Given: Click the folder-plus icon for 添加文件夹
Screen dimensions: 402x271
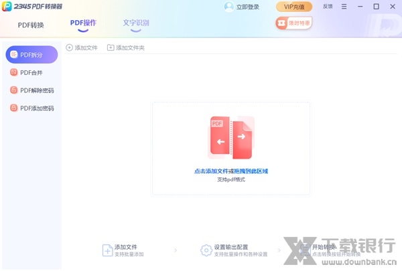Looking at the screenshot, I should point(111,48).
